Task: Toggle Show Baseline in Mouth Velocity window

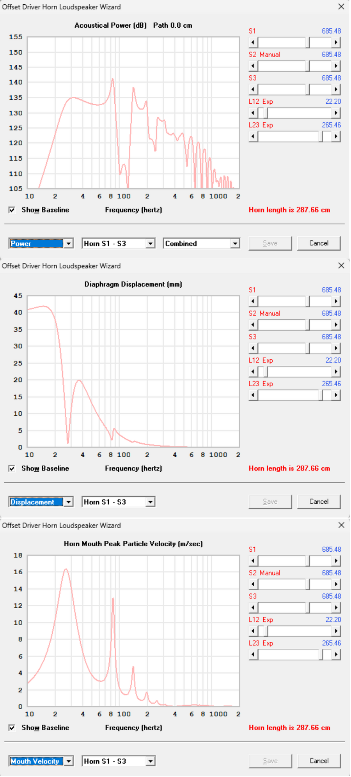Action: click(12, 727)
